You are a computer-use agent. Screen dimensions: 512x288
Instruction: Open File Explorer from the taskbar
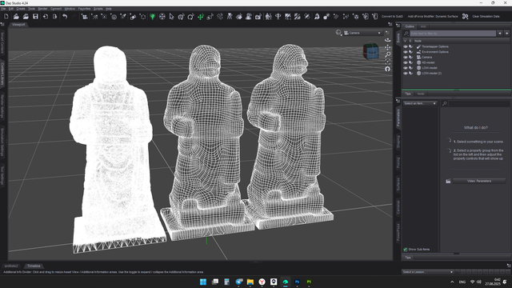point(250,282)
